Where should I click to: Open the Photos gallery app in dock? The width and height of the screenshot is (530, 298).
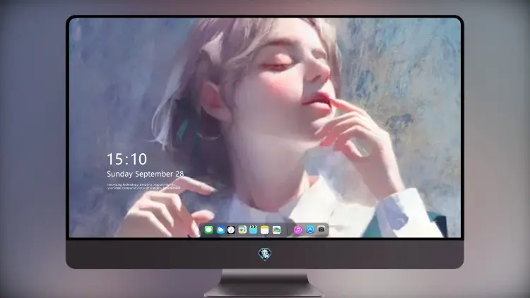coord(276,230)
